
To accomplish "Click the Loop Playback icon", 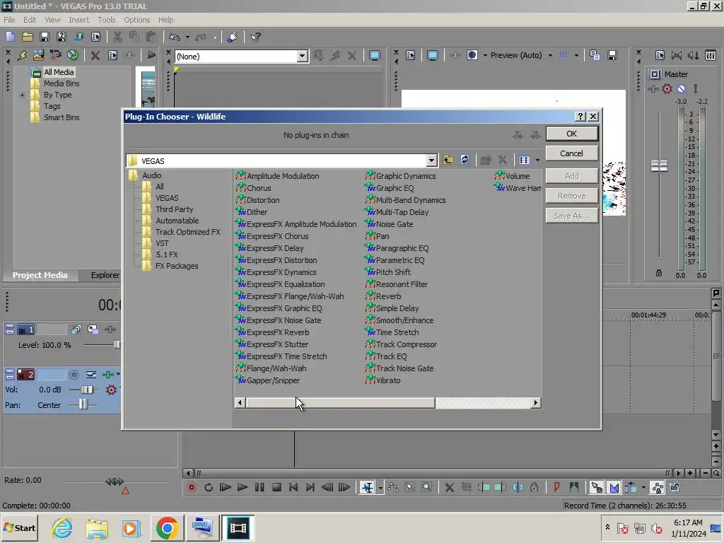I will [x=209, y=487].
